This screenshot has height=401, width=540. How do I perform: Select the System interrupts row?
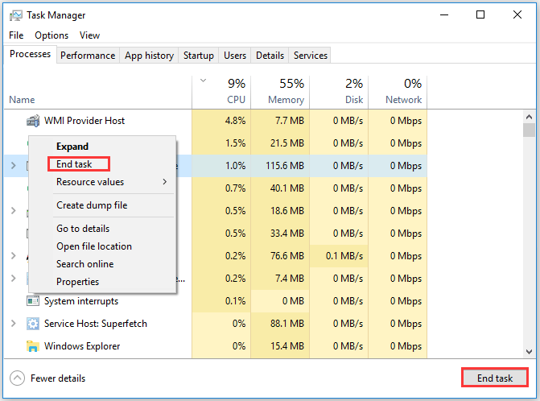coord(216,301)
